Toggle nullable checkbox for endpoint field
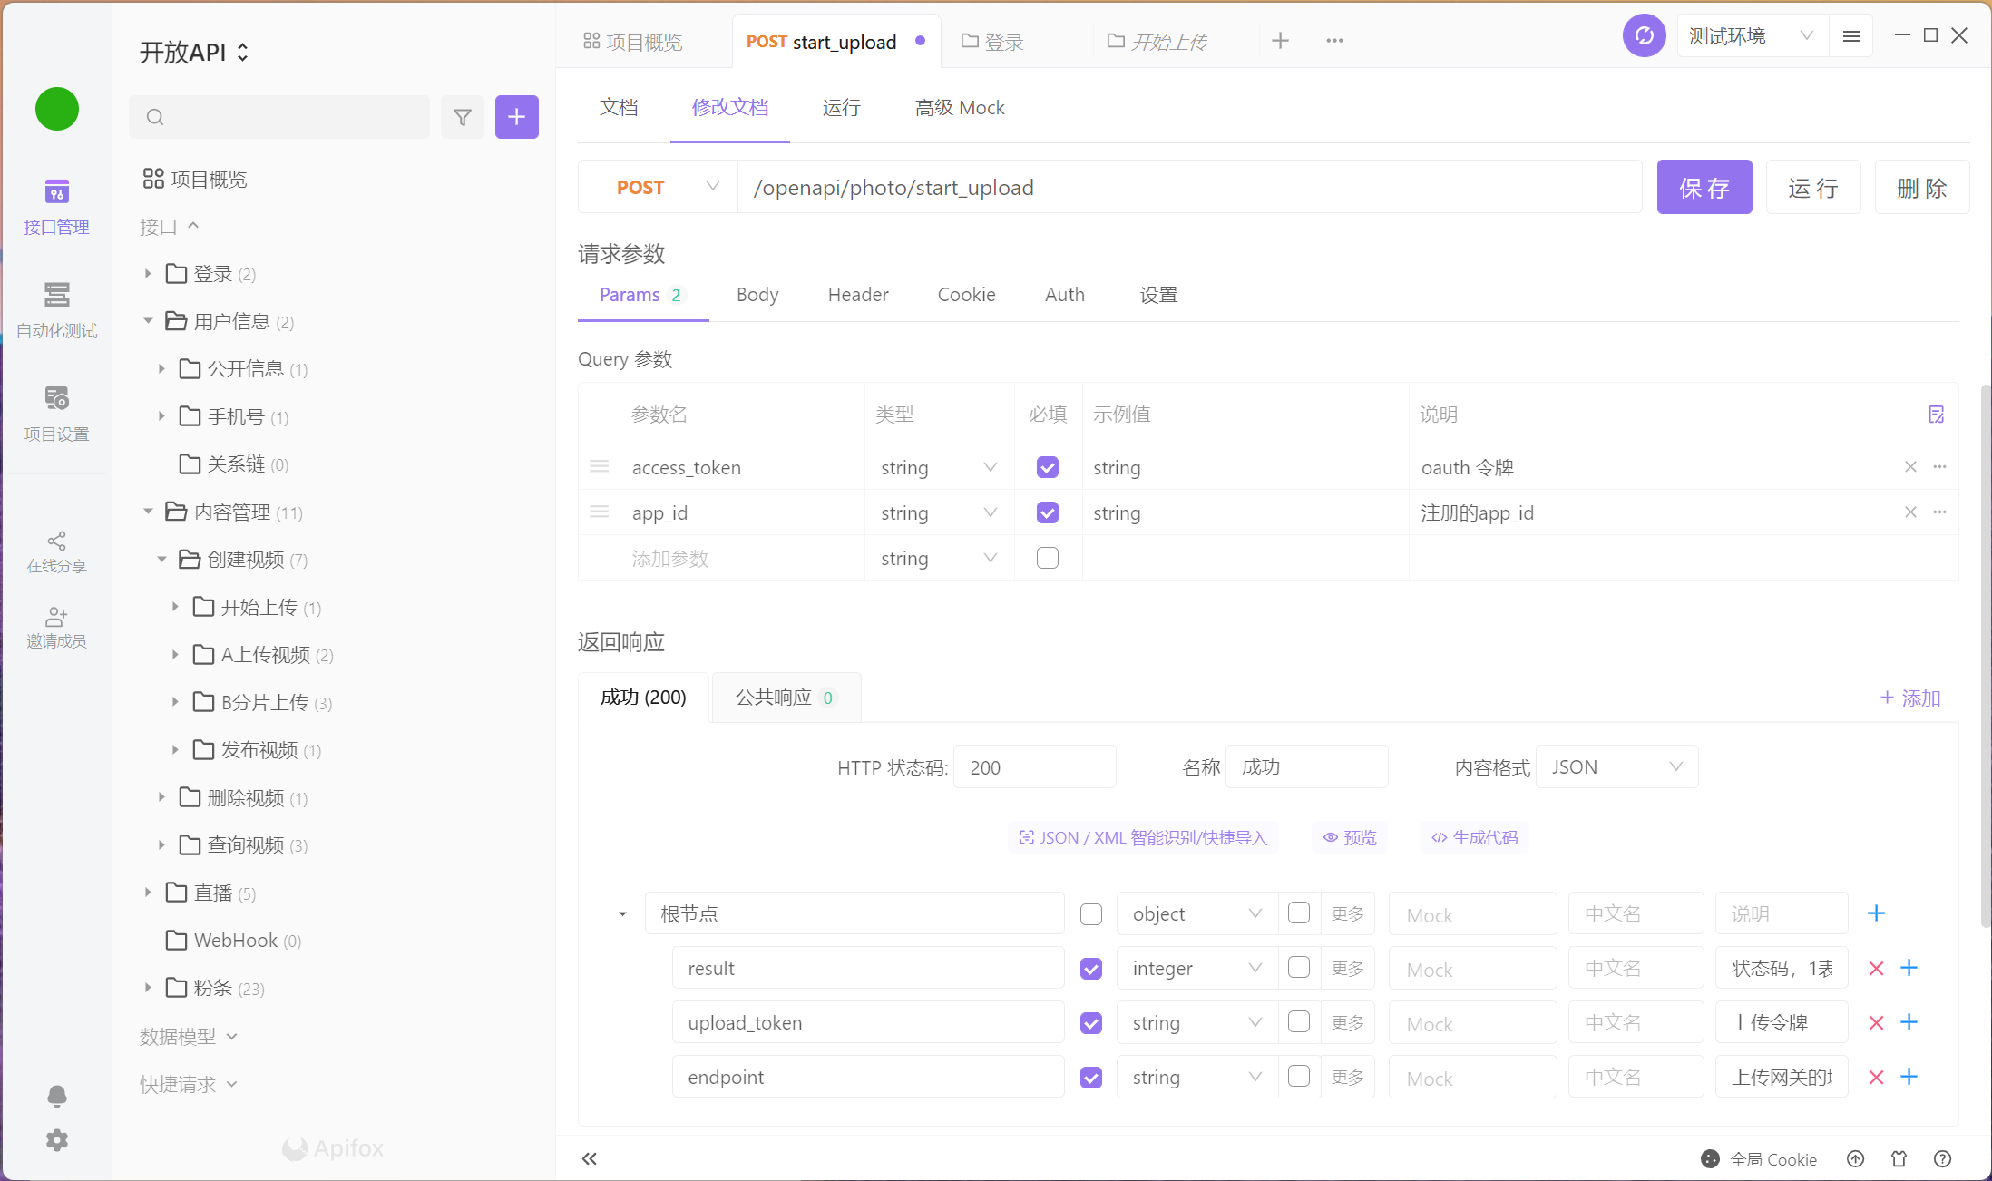The image size is (1992, 1181). 1299,1076
